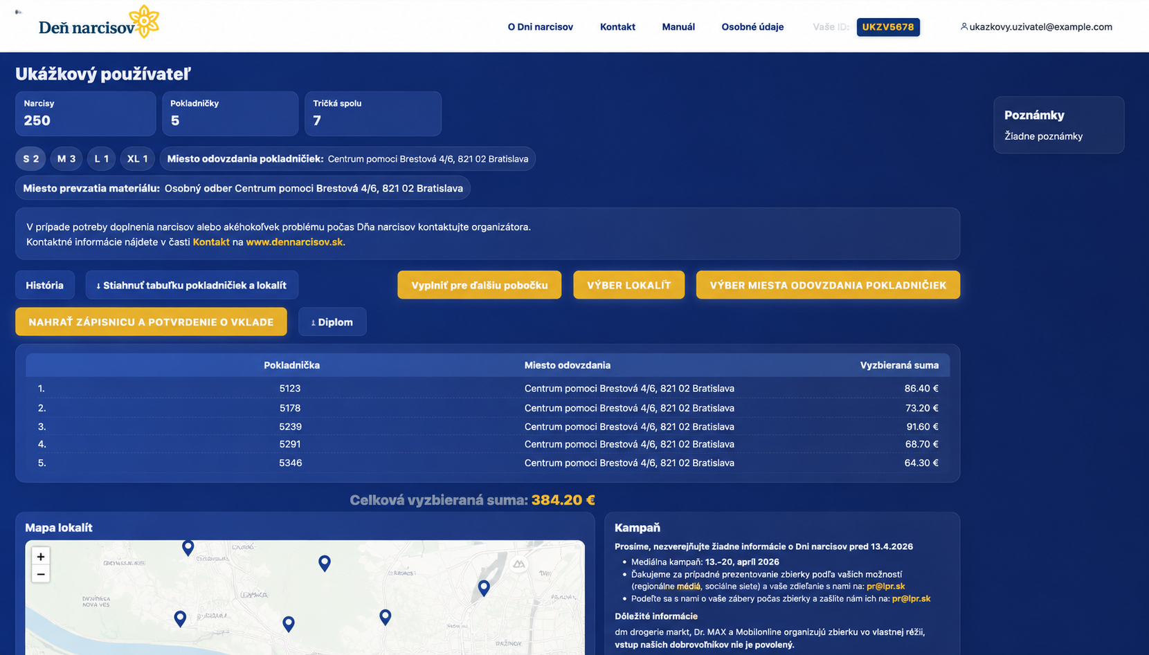Image resolution: width=1149 pixels, height=655 pixels.
Task: Click the total 384.20 € sum
Action: [563, 500]
